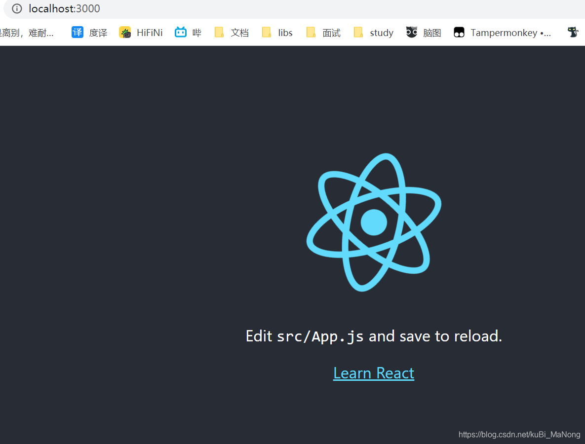The height and width of the screenshot is (444, 585).
Task: Click the src/App.js code text
Action: 320,336
